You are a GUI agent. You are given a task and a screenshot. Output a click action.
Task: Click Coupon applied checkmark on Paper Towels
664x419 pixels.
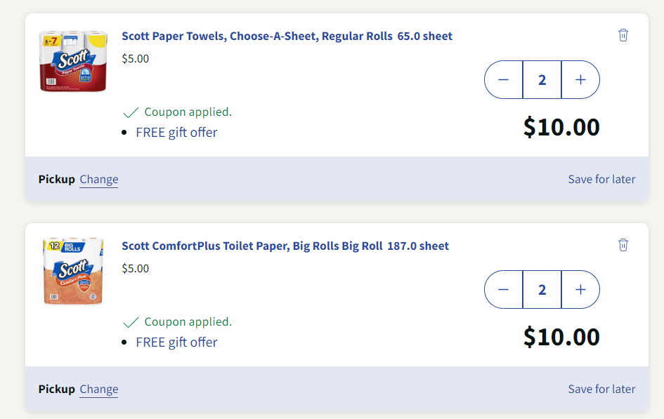pos(131,112)
